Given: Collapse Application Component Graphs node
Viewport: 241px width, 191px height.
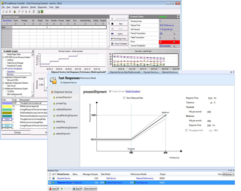Looking at the screenshot, I should click(x=3, y=77).
